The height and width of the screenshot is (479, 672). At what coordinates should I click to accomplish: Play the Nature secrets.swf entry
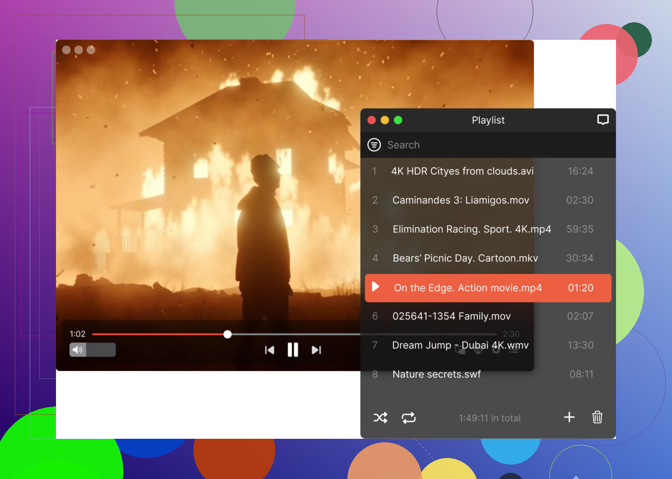[436, 374]
